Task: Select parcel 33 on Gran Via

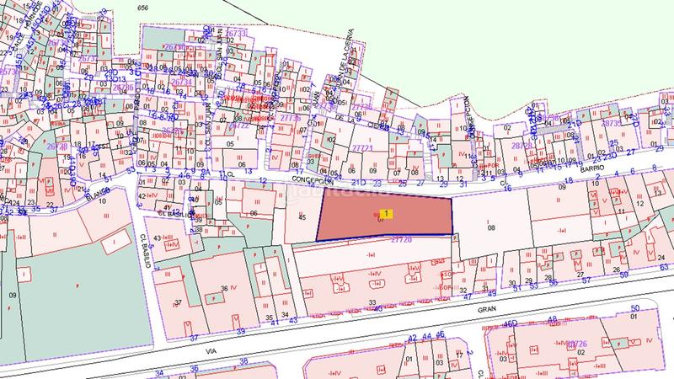Action: [x=372, y=301]
